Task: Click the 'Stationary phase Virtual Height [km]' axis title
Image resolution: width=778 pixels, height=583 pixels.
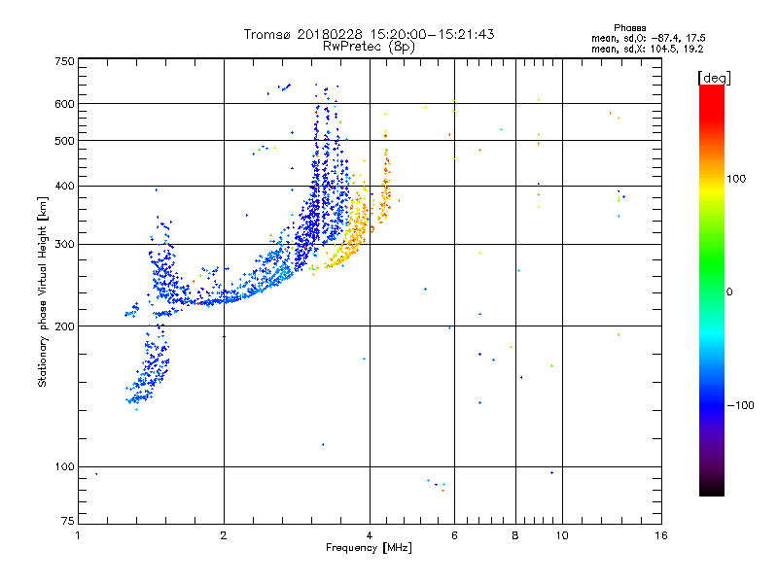Action: [43, 292]
